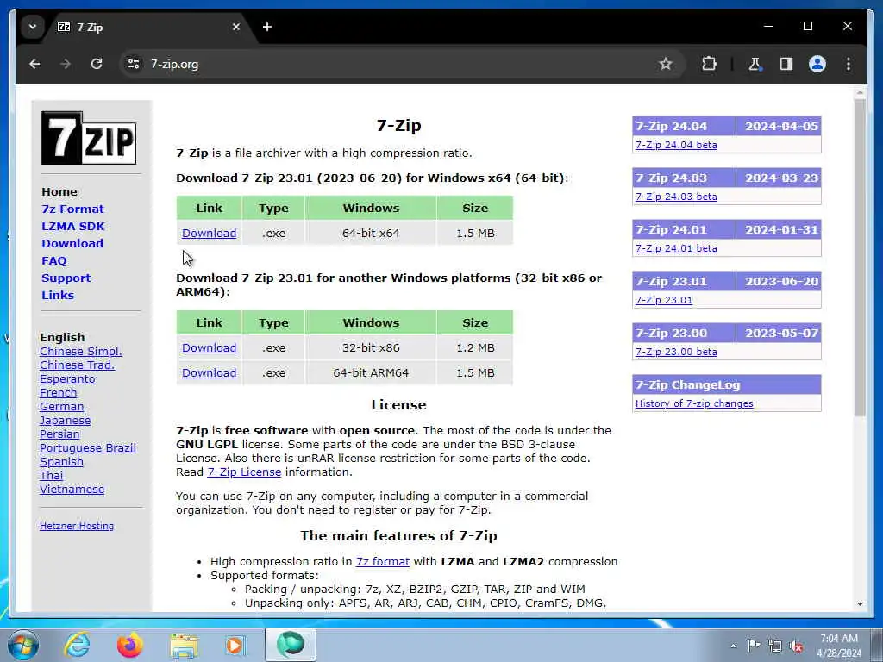Screen dimensions: 883x662
Task: Bookmark this page with the star icon
Action: (666, 64)
